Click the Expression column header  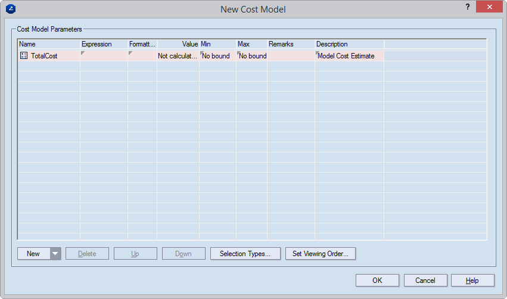(104, 44)
